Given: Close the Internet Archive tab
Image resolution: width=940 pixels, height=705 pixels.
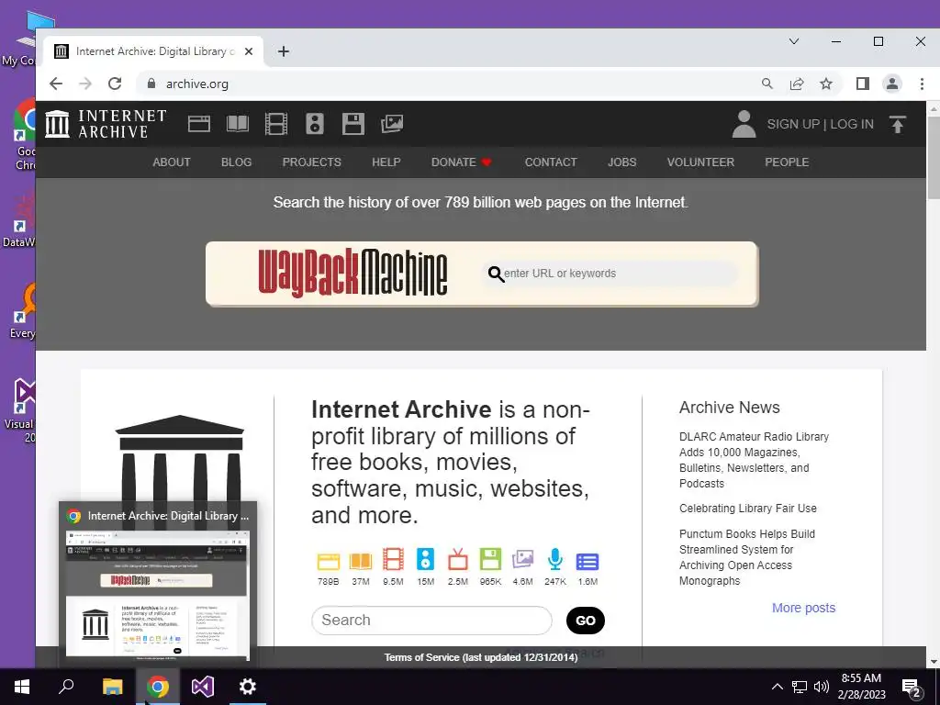Looking at the screenshot, I should click(249, 51).
